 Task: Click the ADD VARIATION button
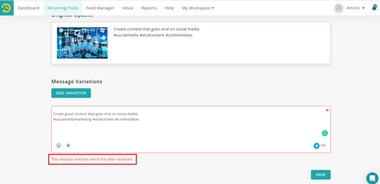click(71, 93)
